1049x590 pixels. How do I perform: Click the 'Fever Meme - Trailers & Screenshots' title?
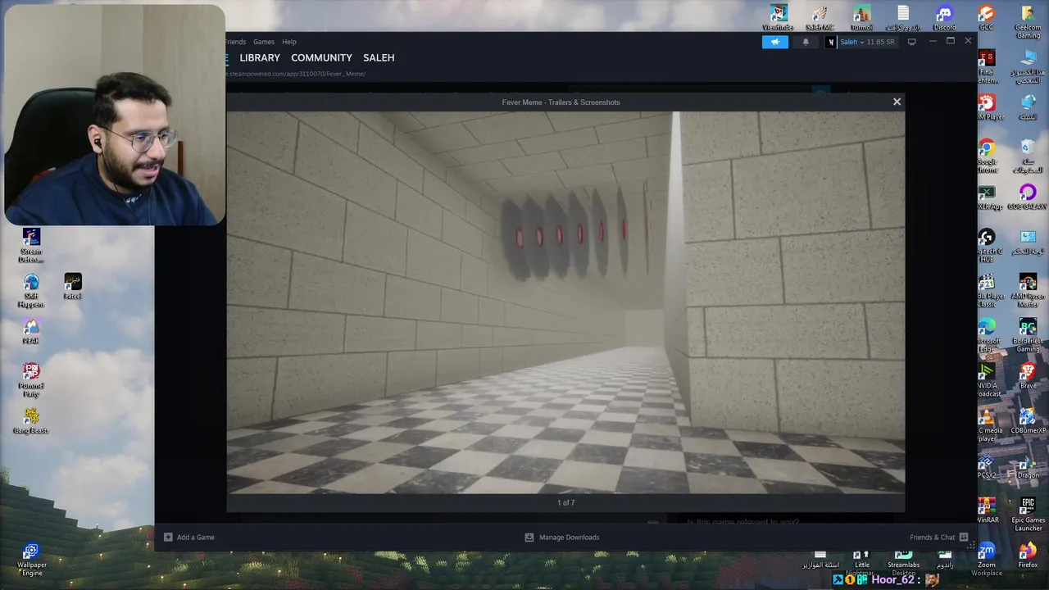pyautogui.click(x=561, y=102)
